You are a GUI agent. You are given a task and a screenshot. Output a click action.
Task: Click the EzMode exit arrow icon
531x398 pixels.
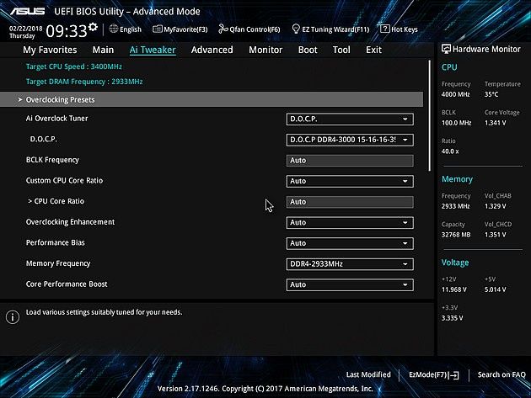pyautogui.click(x=455, y=375)
